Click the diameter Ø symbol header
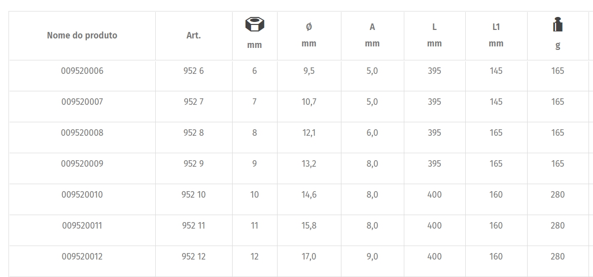The image size is (593, 277). [308, 27]
